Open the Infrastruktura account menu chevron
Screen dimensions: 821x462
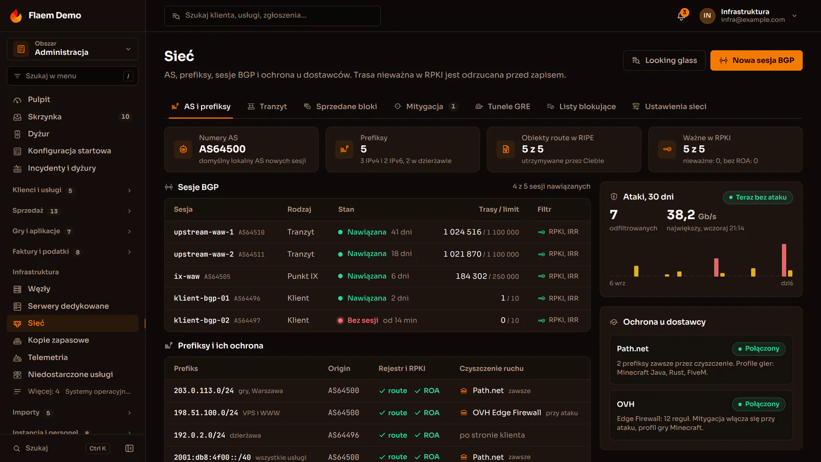tap(794, 15)
